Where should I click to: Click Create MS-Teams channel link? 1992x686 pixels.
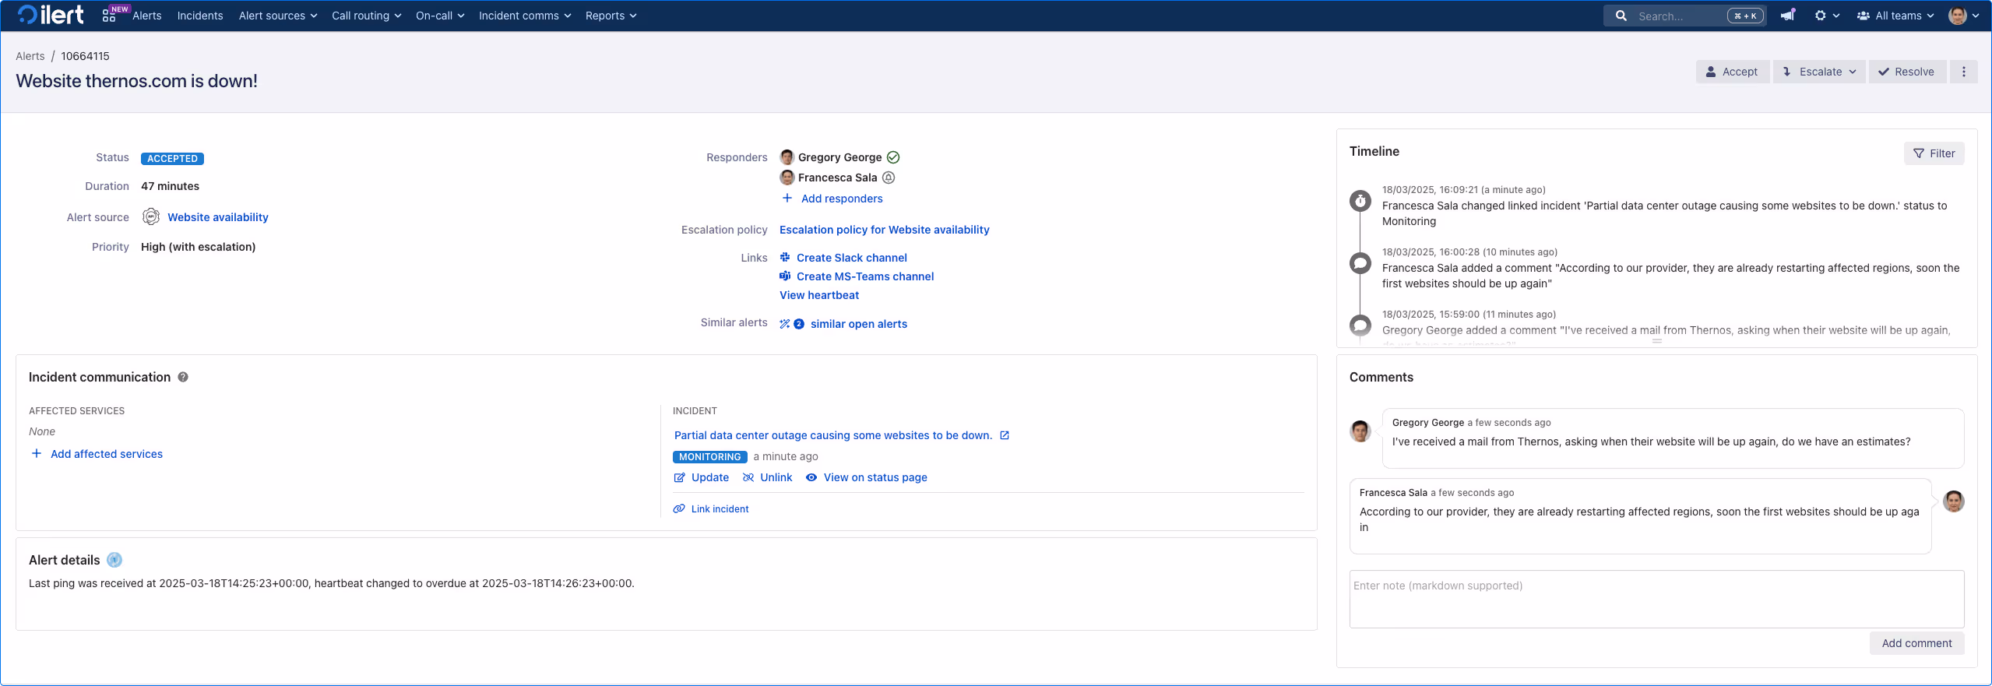pos(865,276)
